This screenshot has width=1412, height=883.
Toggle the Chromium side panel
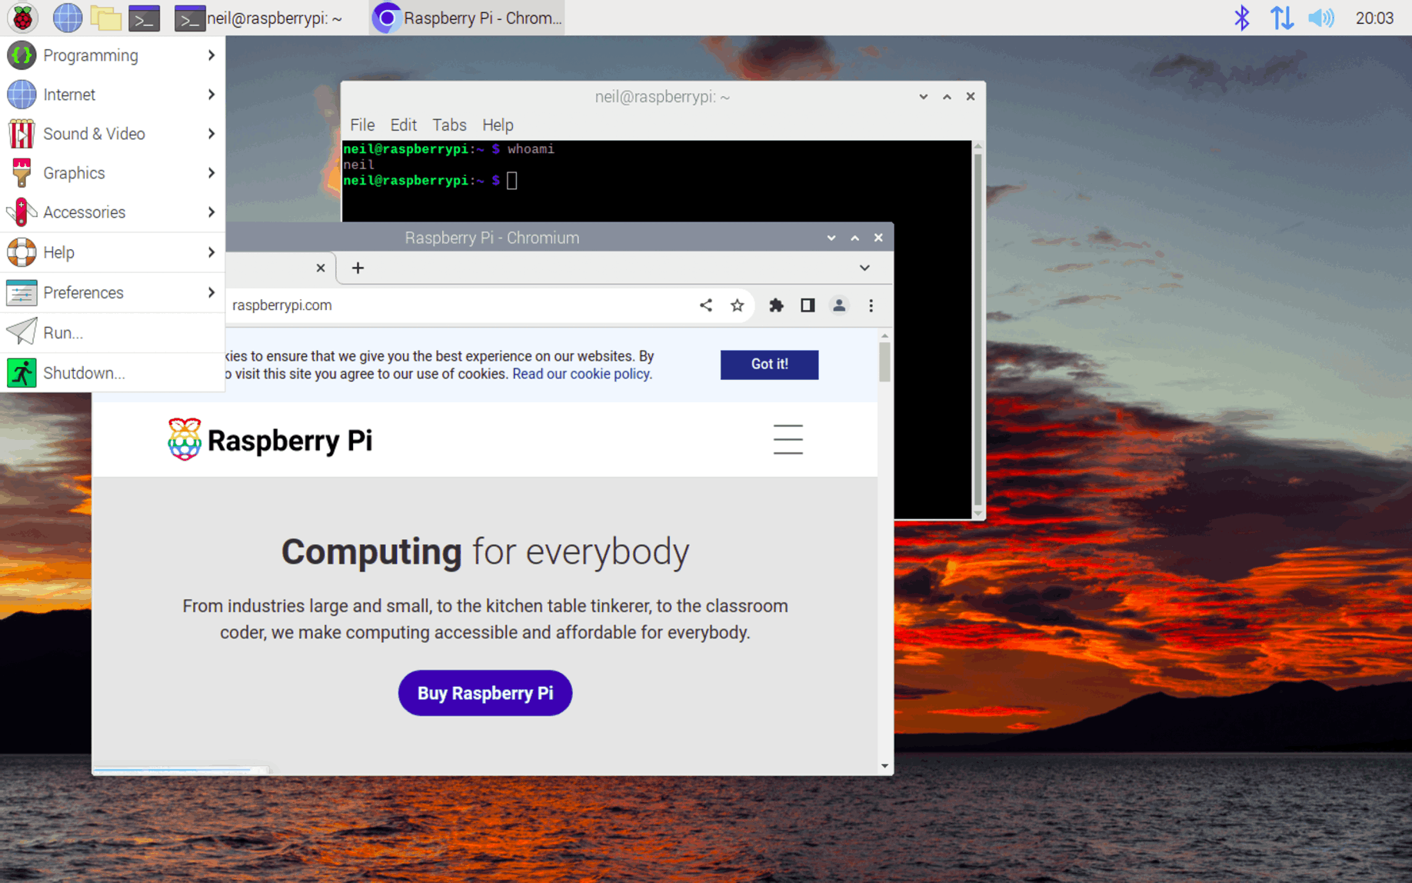[x=808, y=305]
